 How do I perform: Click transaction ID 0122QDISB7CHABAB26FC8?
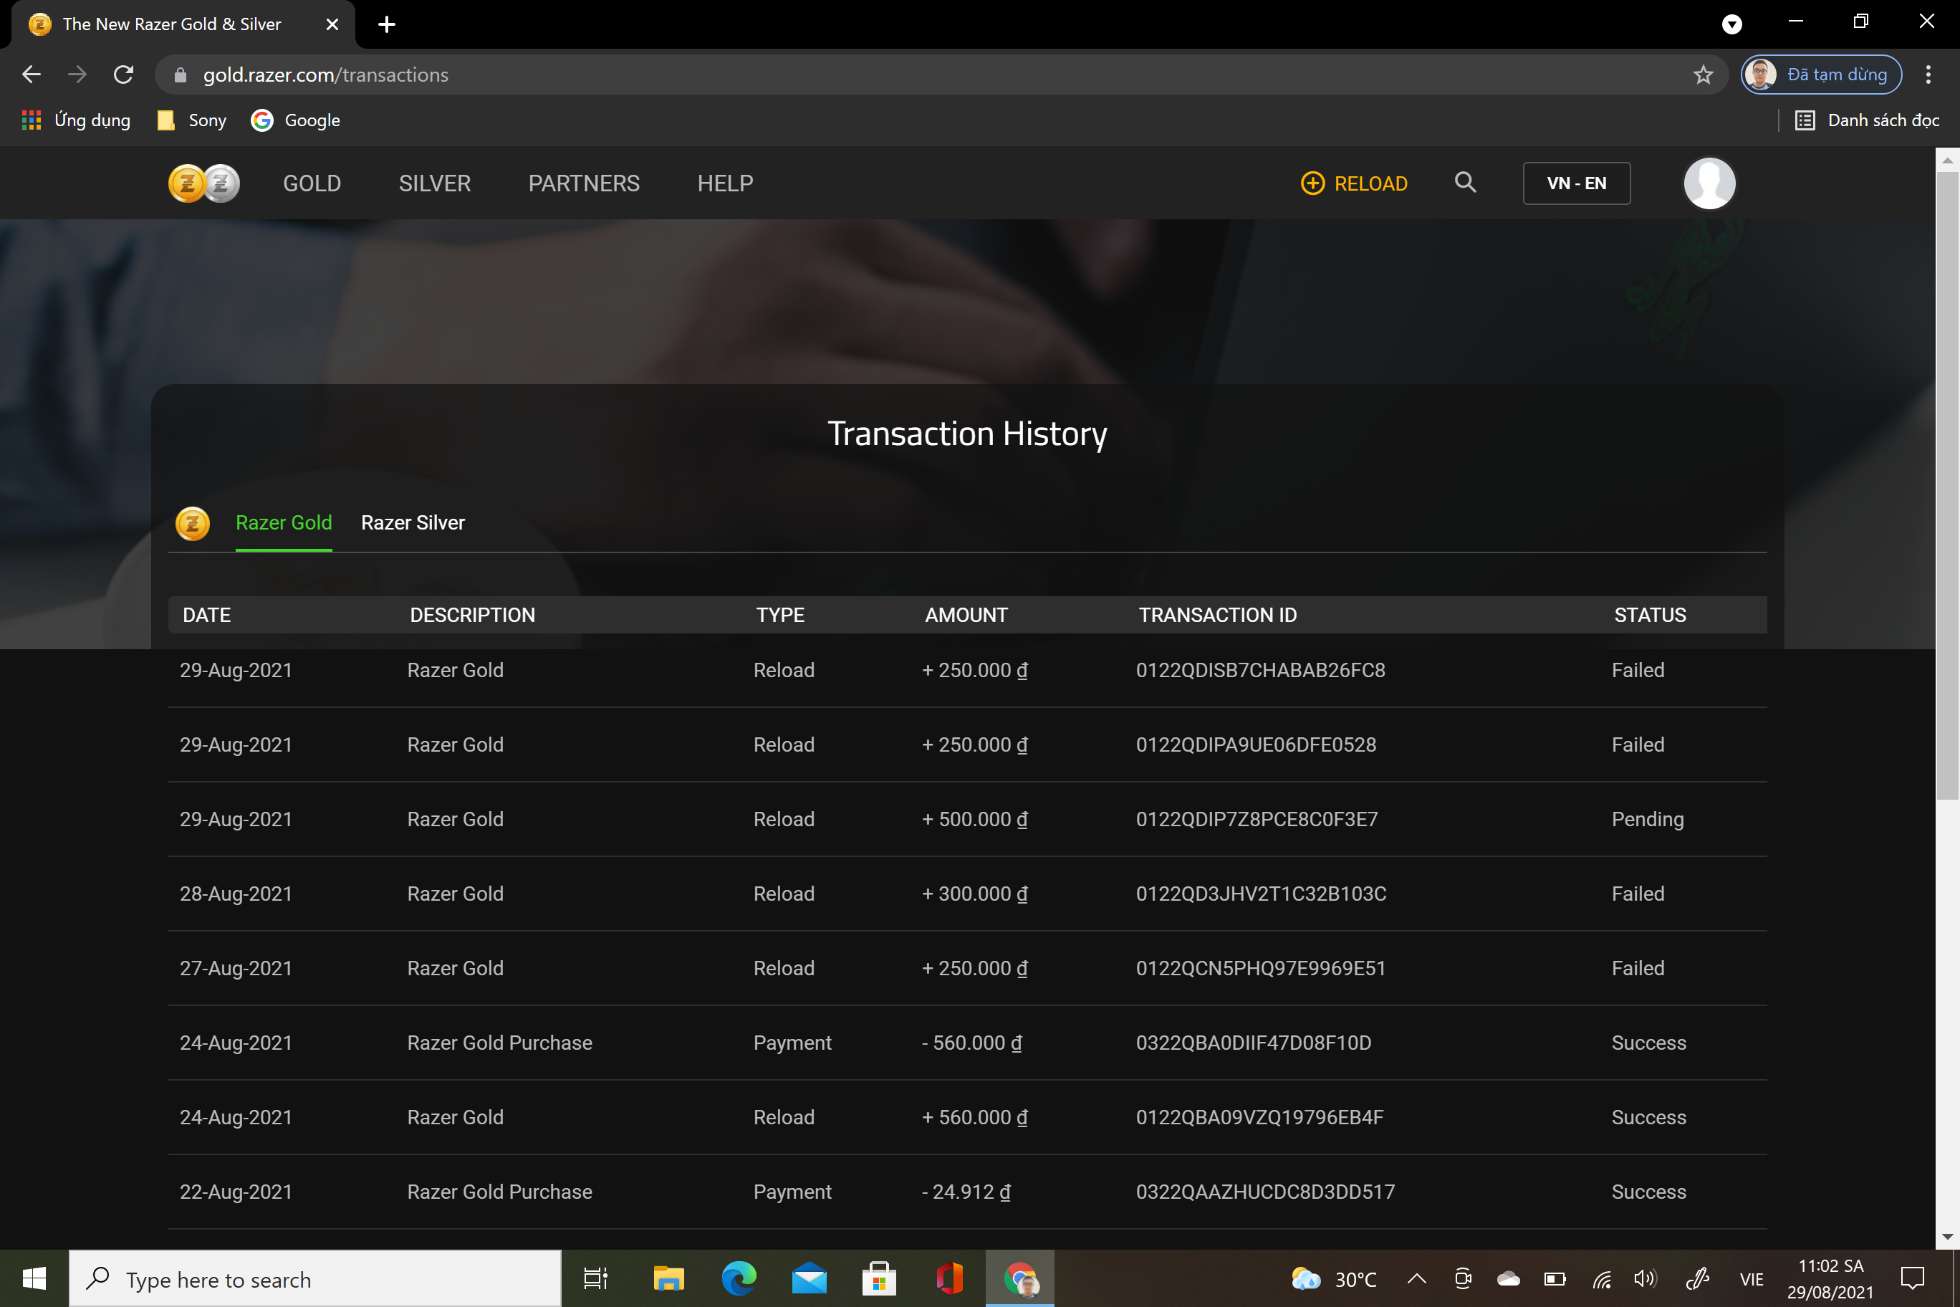(1260, 670)
